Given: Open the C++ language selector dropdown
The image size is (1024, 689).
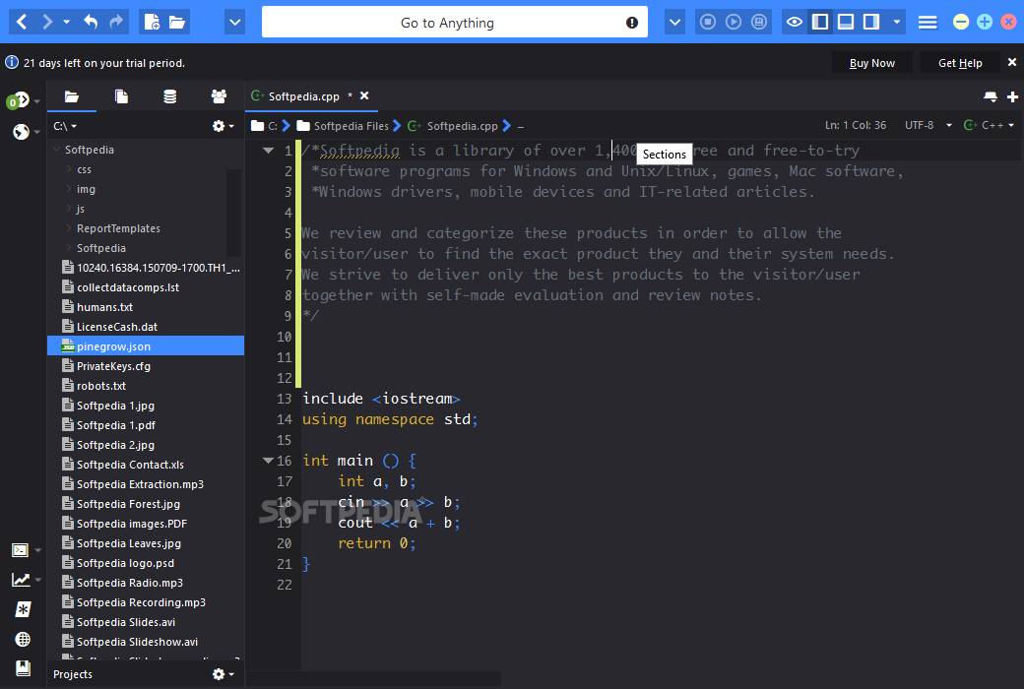Looking at the screenshot, I should [989, 125].
